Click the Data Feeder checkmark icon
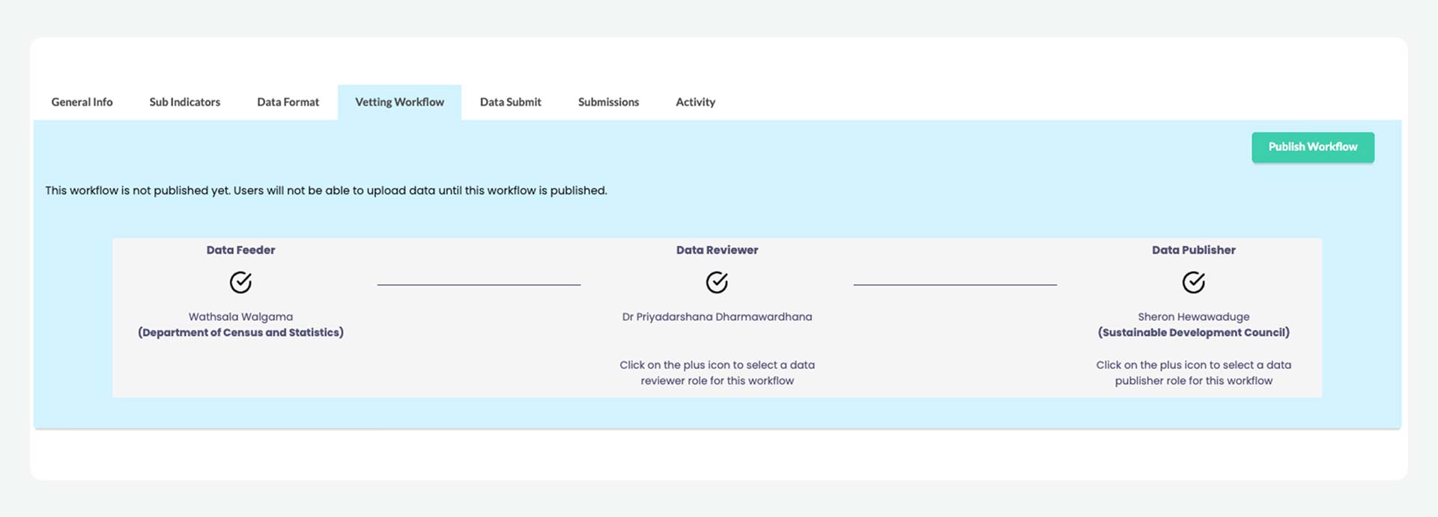Screen dimensions: 1438x517 [240, 283]
